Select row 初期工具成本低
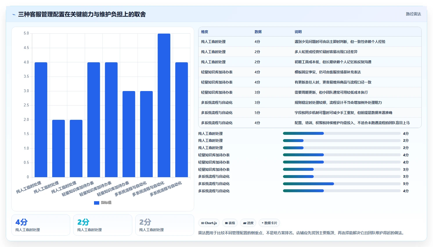The width and height of the screenshot is (433, 247). tap(310, 62)
